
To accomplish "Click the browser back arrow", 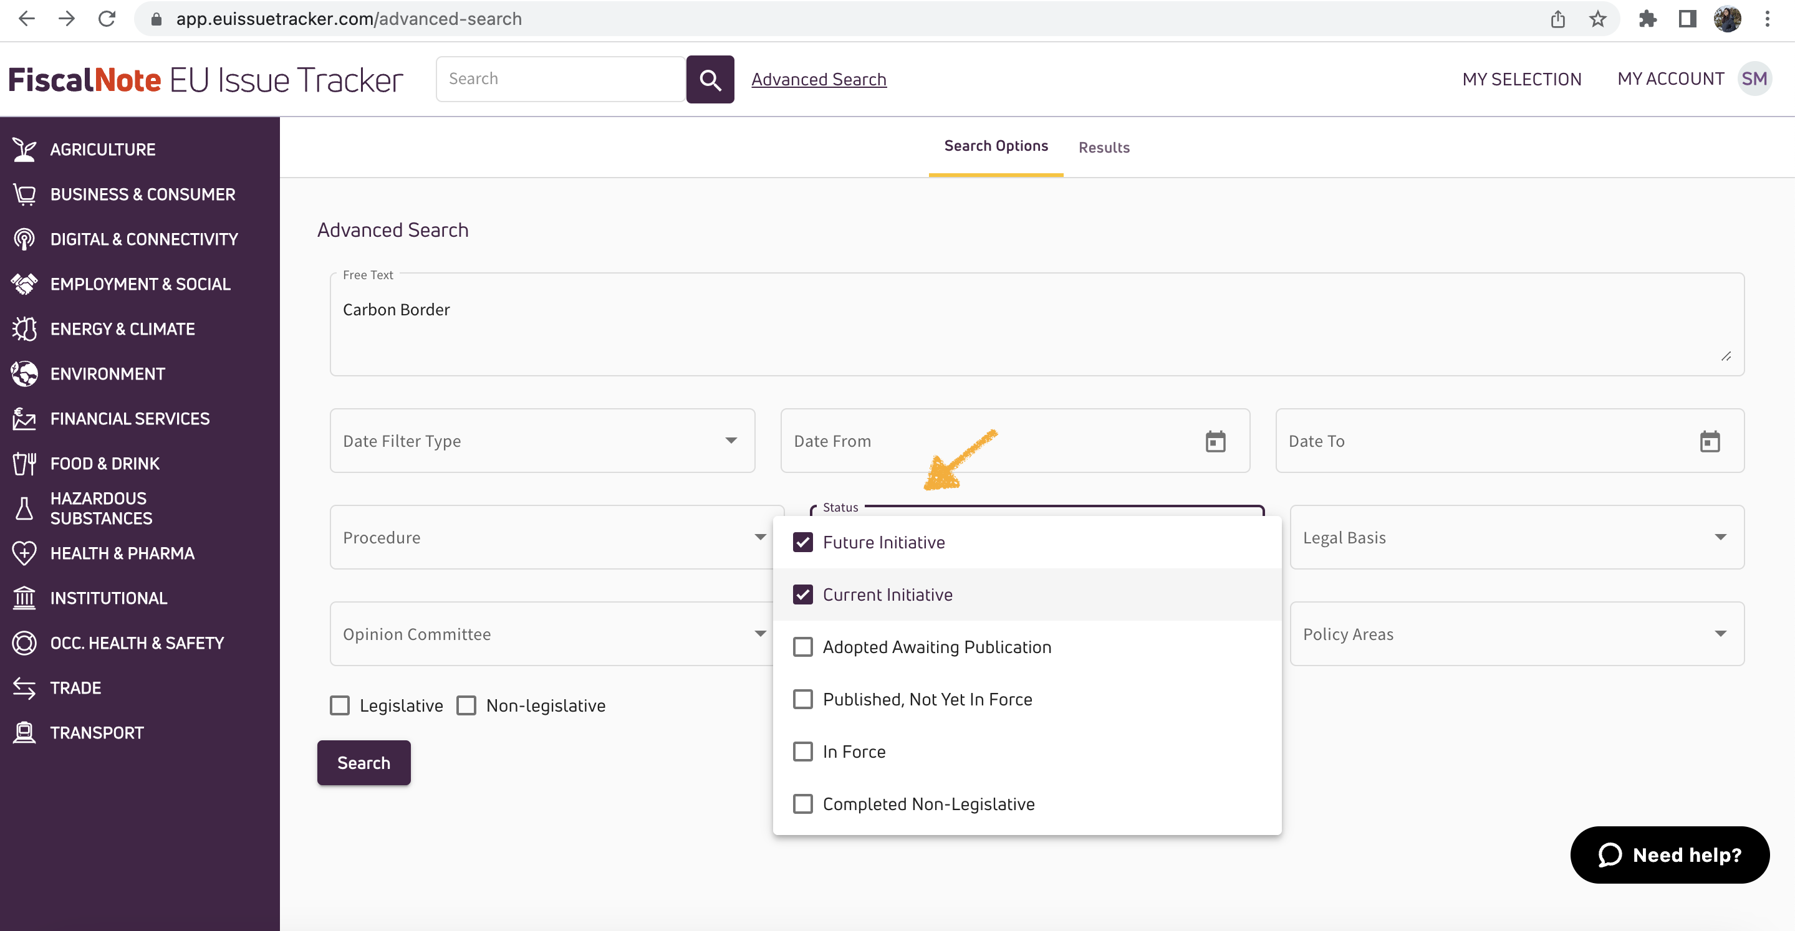I will (26, 19).
